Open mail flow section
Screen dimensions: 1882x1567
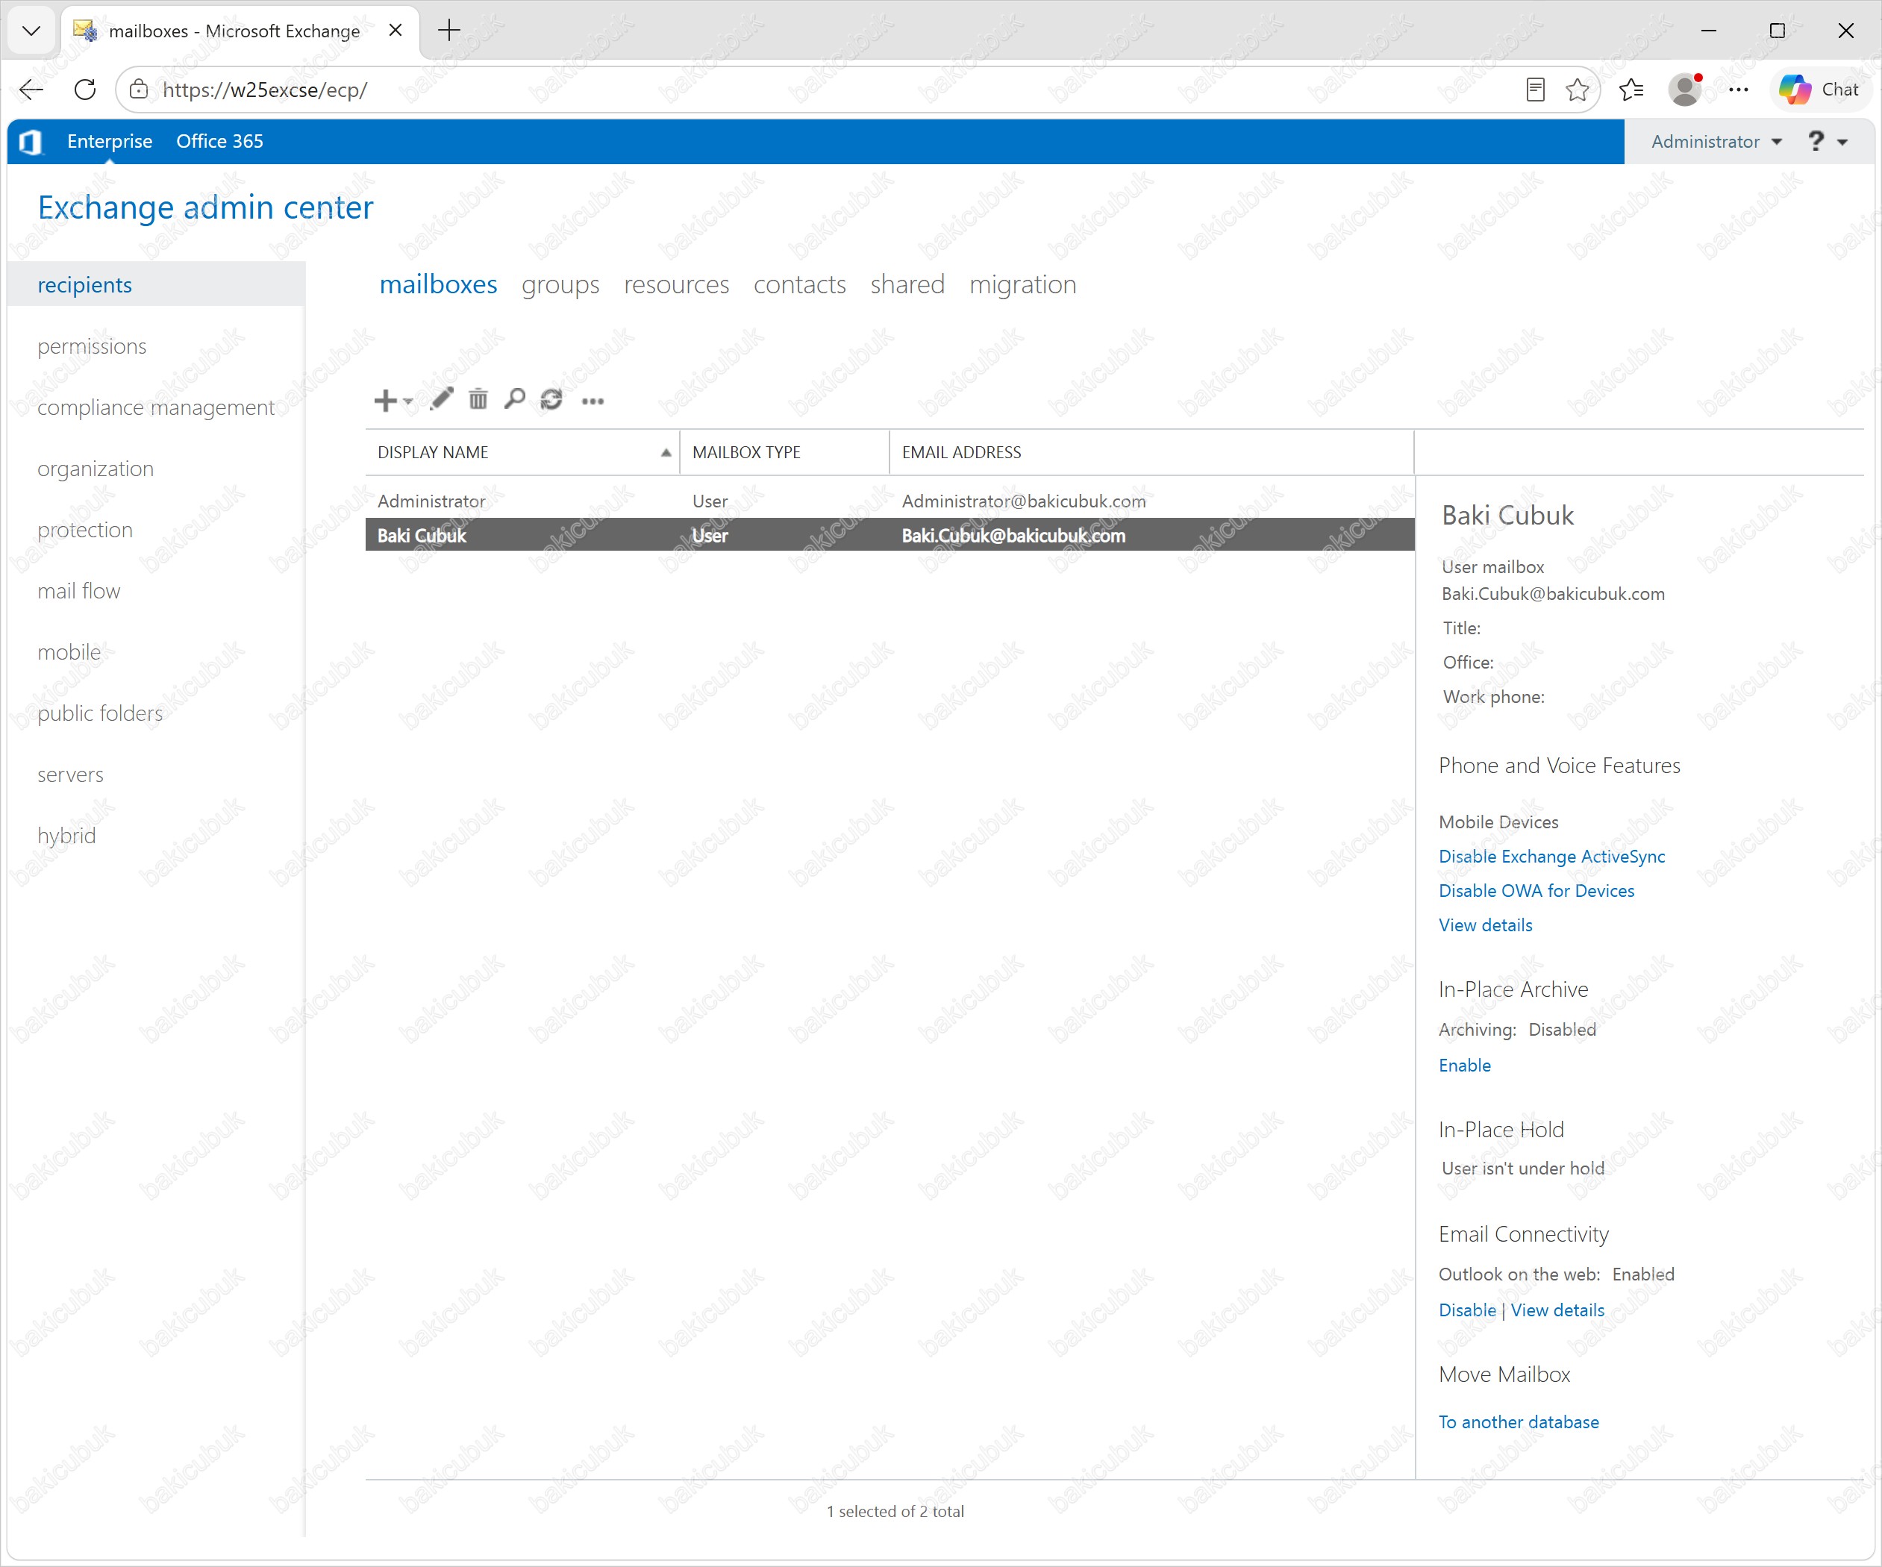[x=79, y=591]
